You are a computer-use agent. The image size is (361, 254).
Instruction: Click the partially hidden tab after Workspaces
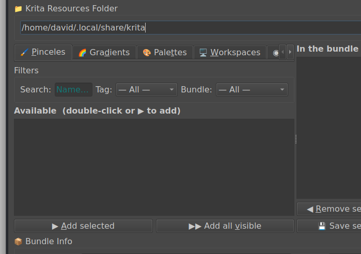[x=275, y=53]
